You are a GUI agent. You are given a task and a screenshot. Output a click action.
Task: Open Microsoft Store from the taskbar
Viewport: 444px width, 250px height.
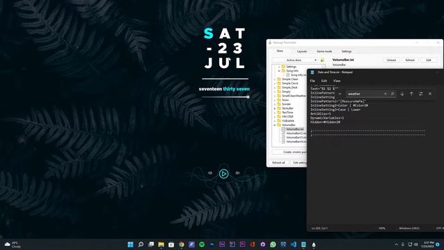(x=171, y=244)
